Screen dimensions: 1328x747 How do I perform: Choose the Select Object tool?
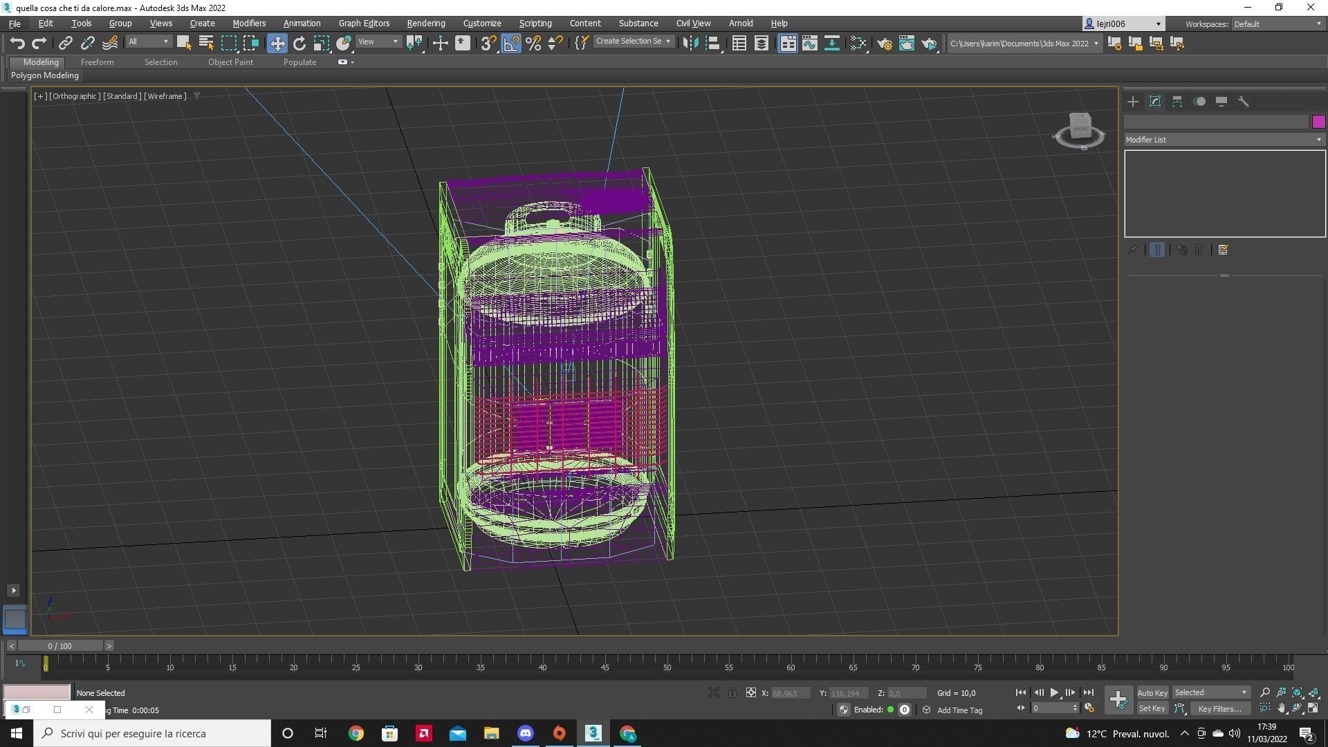(x=183, y=44)
